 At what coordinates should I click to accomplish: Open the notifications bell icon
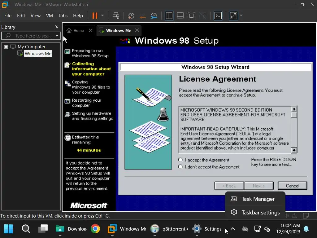[306, 229]
